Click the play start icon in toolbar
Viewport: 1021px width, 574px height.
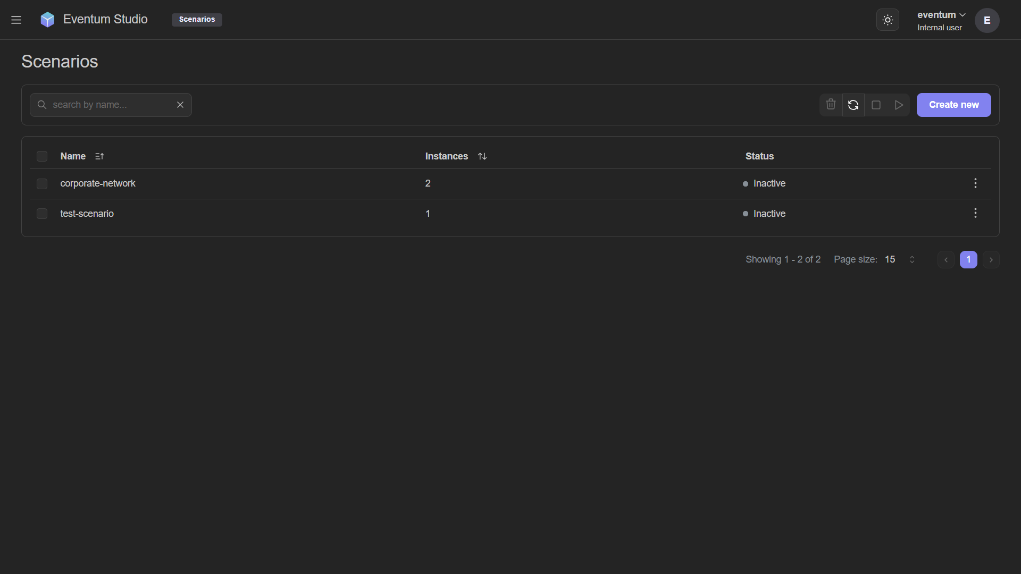[x=899, y=105]
